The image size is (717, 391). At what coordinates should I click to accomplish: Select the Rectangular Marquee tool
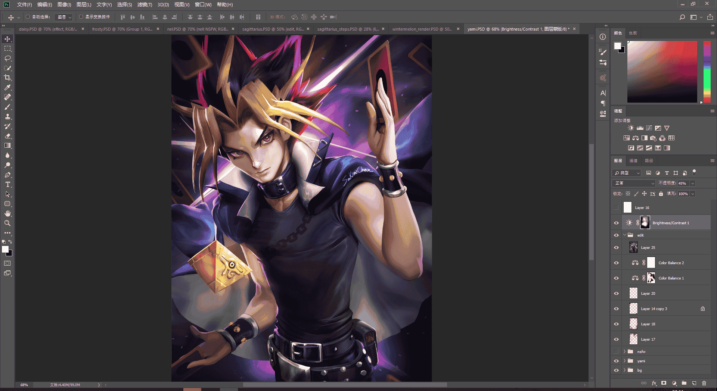click(x=7, y=49)
